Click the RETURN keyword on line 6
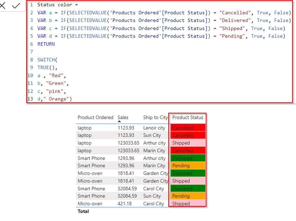Image resolution: width=296 pixels, height=221 pixels. 46,44
